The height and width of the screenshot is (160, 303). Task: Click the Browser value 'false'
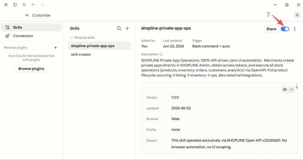pos(175,119)
